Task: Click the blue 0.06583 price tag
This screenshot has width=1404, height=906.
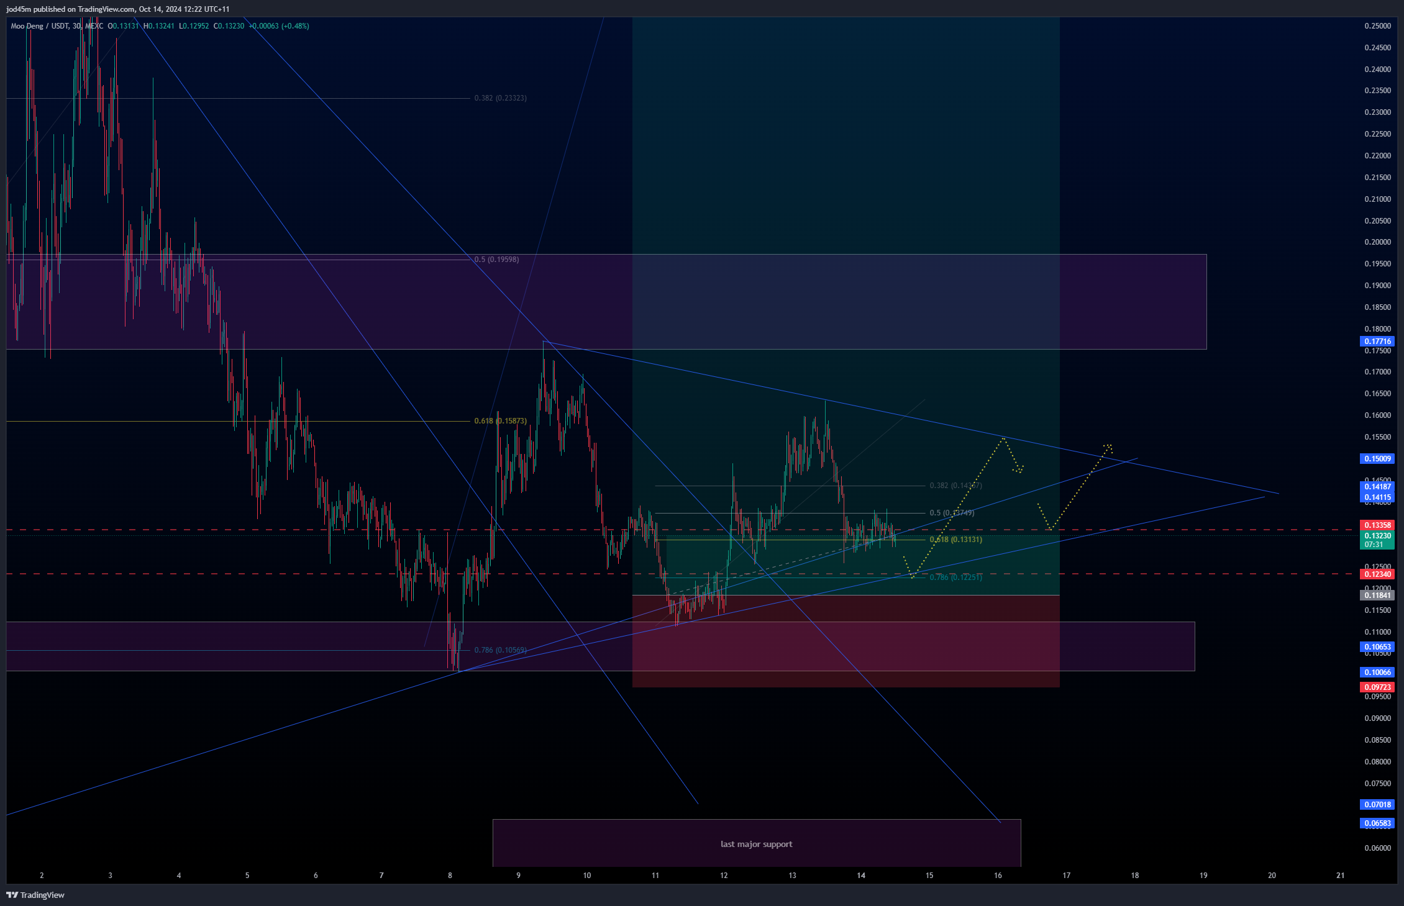Action: click(x=1377, y=823)
